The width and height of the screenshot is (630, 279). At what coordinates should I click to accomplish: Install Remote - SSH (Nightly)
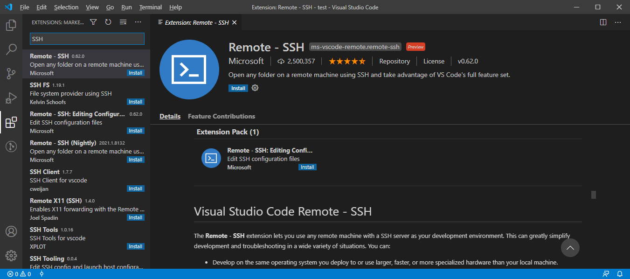(x=136, y=160)
